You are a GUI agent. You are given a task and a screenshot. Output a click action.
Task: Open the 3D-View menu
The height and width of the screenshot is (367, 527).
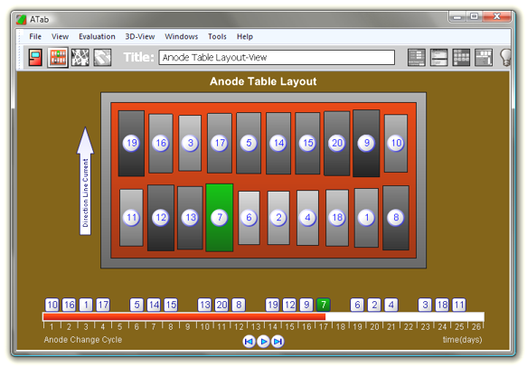click(140, 36)
